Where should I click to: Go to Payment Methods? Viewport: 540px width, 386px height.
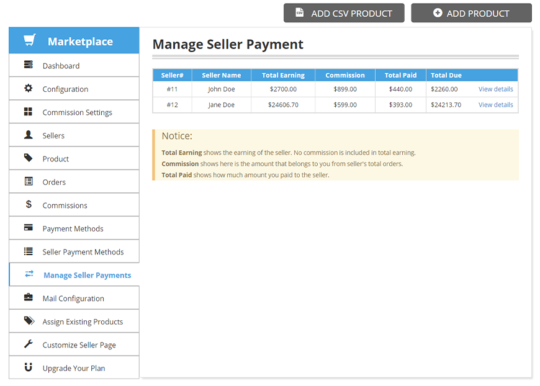(74, 228)
